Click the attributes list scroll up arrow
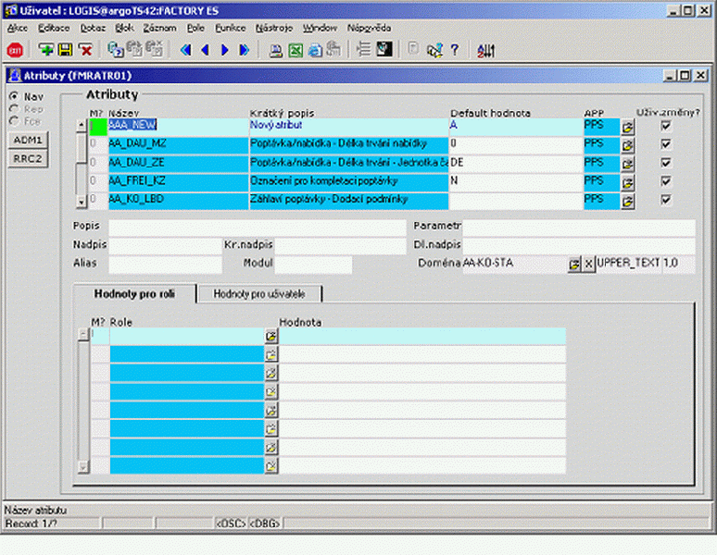 (x=81, y=124)
